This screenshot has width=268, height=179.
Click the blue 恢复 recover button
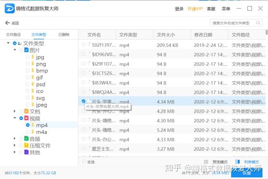pos(247,173)
